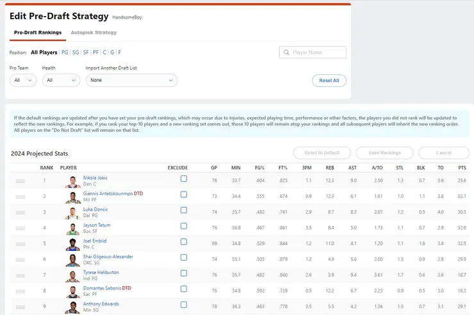Image resolution: width=474 pixels, height=315 pixels.
Task: Filter position by F
Action: [x=119, y=52]
